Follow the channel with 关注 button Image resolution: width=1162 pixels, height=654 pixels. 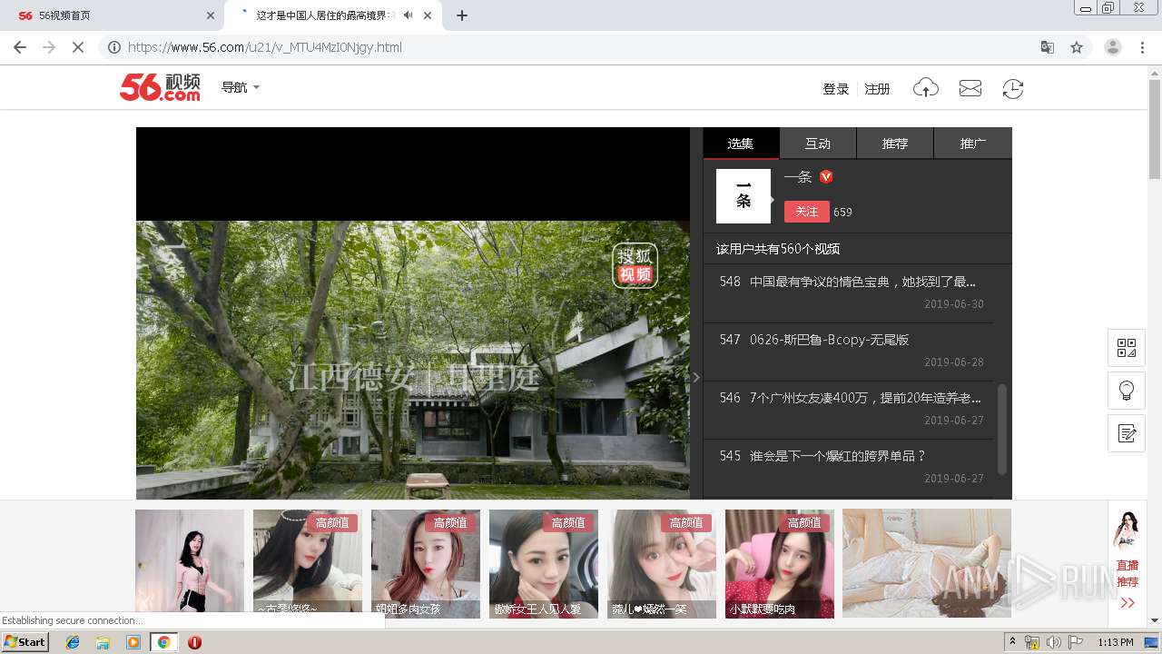point(807,212)
